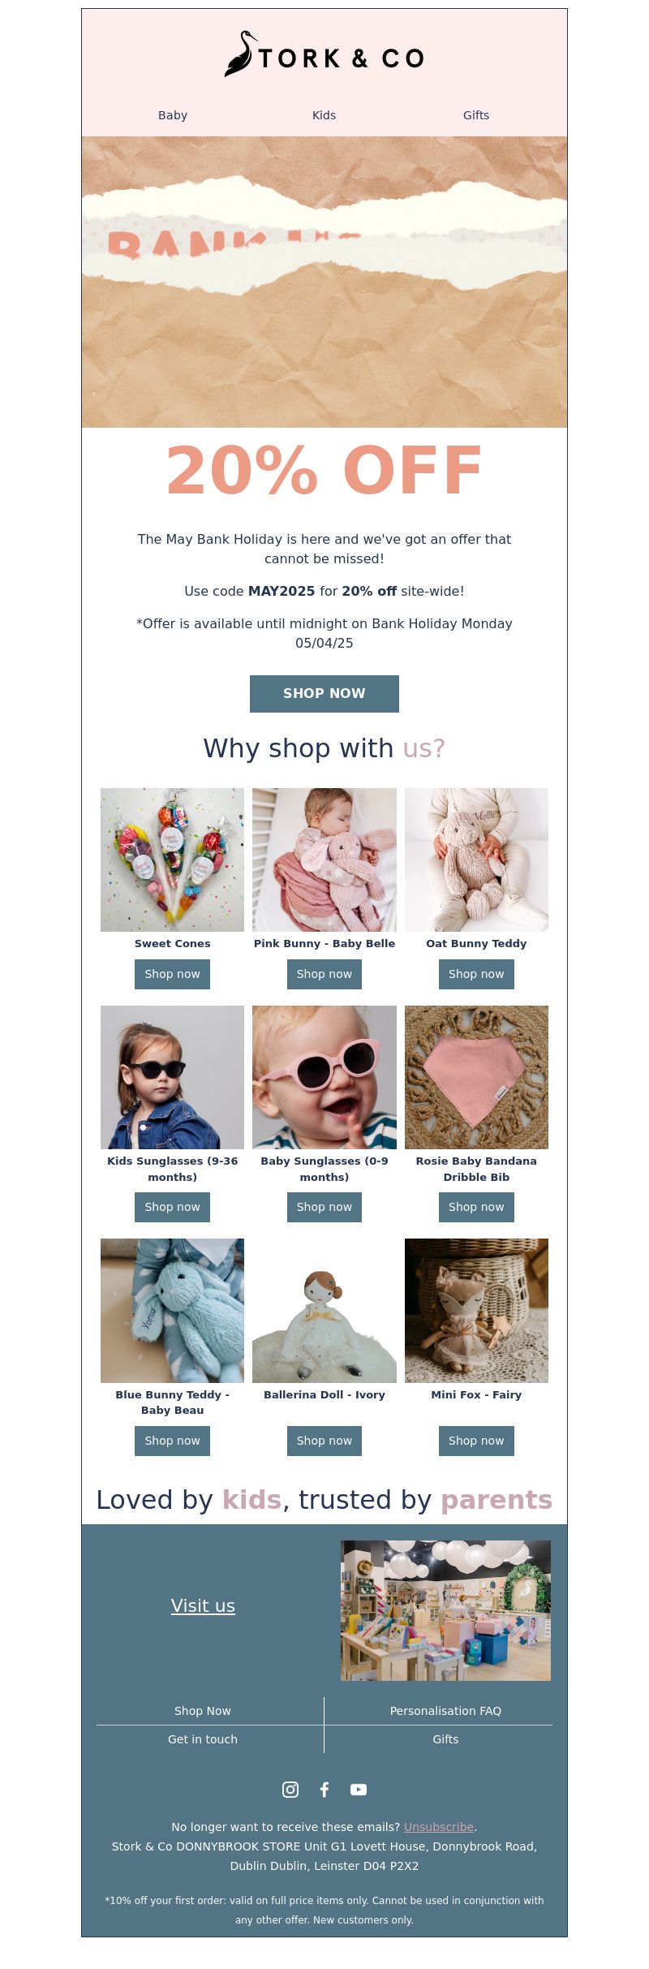
Task: Open the Facebook icon in footer
Action: tap(324, 1789)
